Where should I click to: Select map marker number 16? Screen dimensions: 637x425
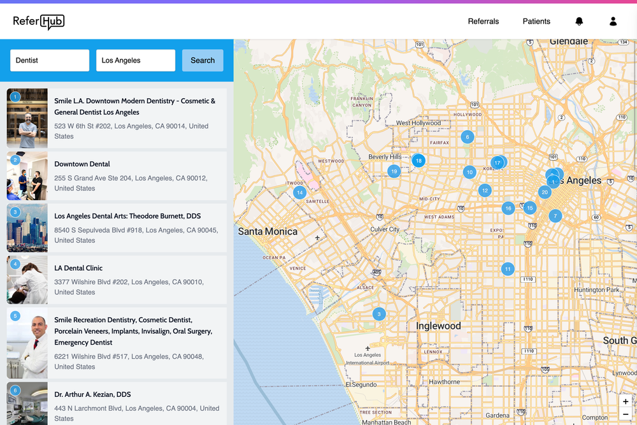(x=508, y=208)
